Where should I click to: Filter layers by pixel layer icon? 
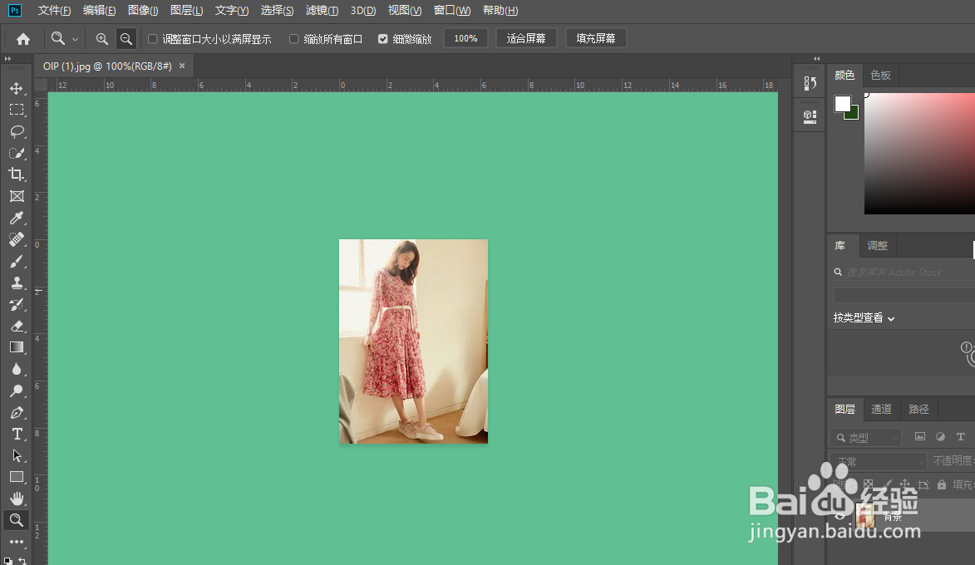pyautogui.click(x=919, y=437)
